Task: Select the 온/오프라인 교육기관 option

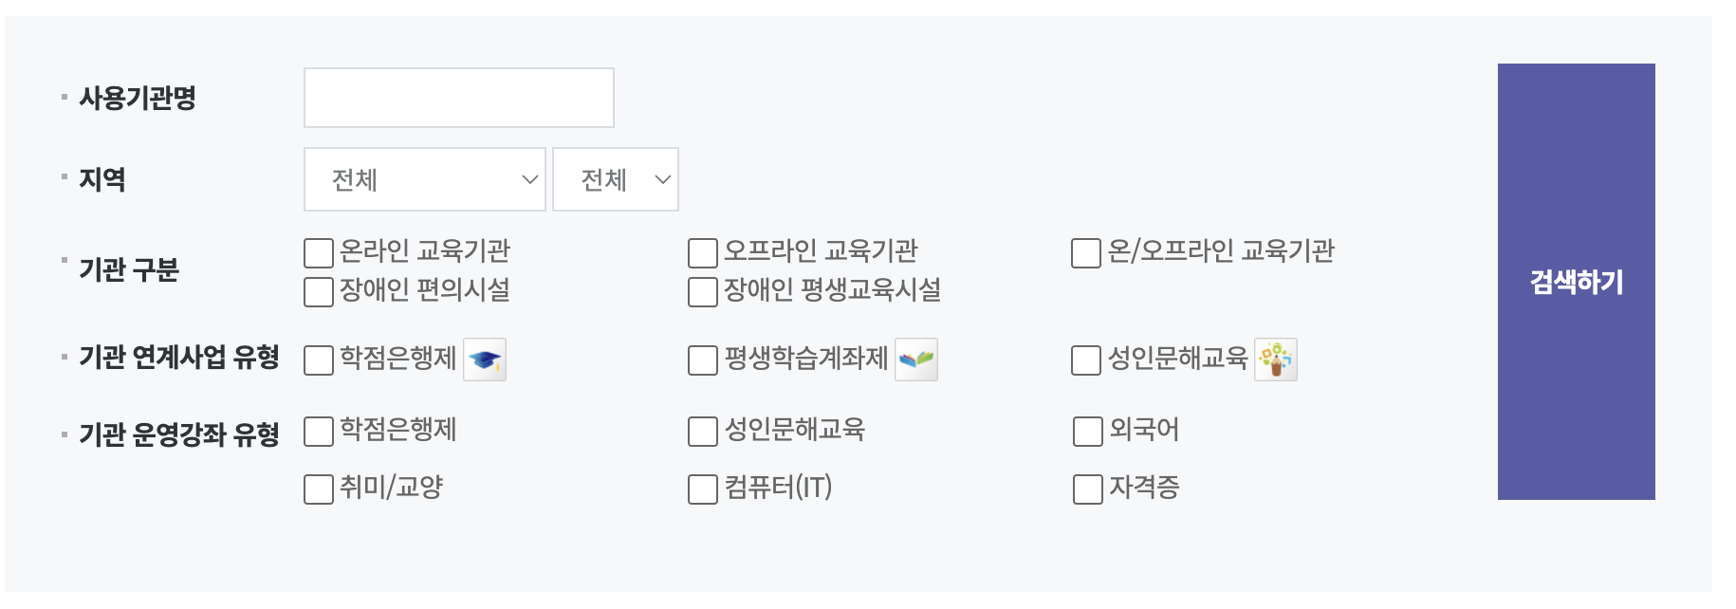Action: [1083, 251]
